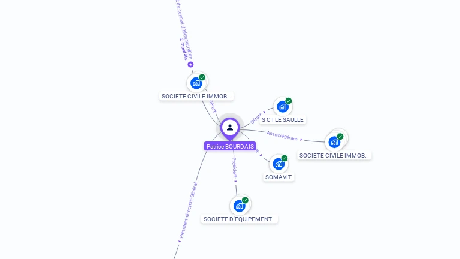
Task: Click the green check badge on S C I LE SAULLE
Action: pyautogui.click(x=288, y=101)
